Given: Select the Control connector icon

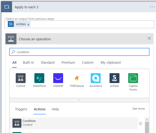Looking at the screenshot, I should pos(21,78).
